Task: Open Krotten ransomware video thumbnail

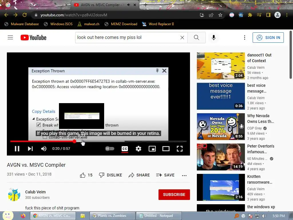Action: [221, 187]
